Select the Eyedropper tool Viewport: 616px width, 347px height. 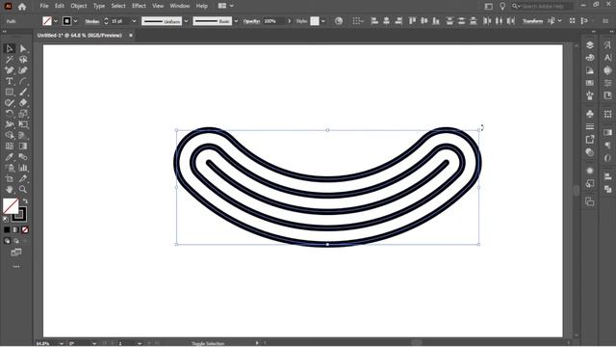tap(10, 157)
